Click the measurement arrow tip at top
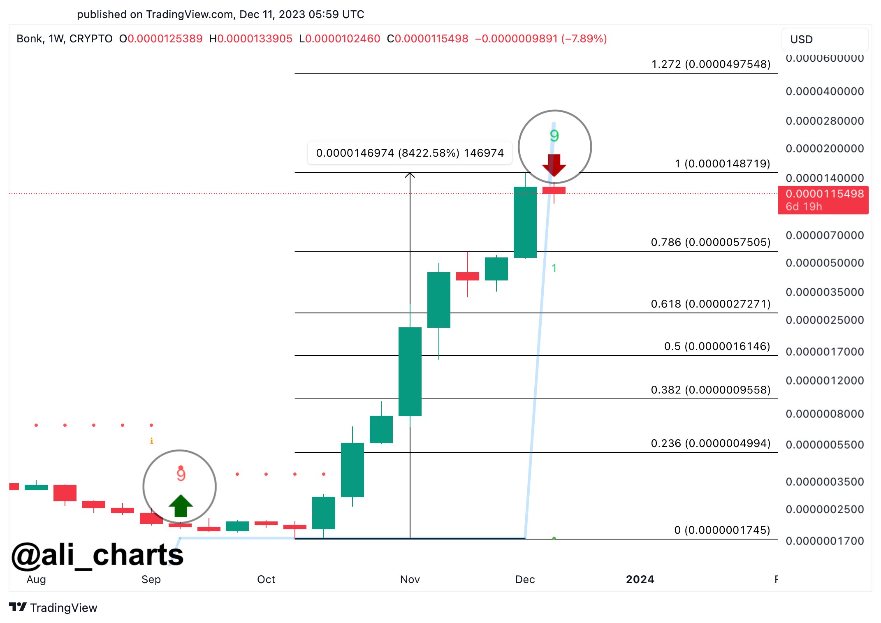This screenshot has width=881, height=623. tap(410, 175)
